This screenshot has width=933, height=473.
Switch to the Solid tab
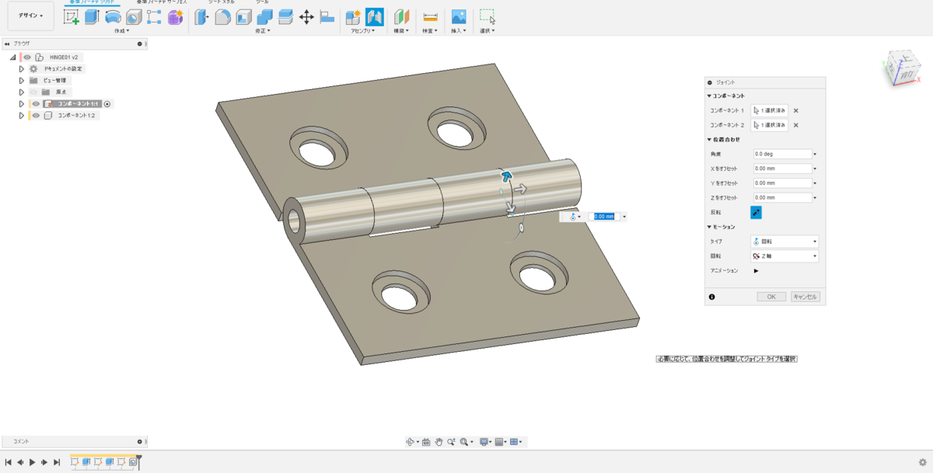coord(92,2)
